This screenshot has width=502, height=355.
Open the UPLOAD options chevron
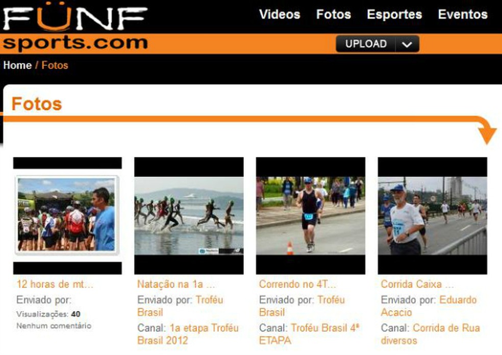406,44
